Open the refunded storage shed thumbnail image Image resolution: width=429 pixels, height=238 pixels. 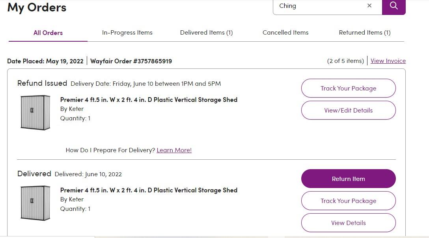click(35, 113)
